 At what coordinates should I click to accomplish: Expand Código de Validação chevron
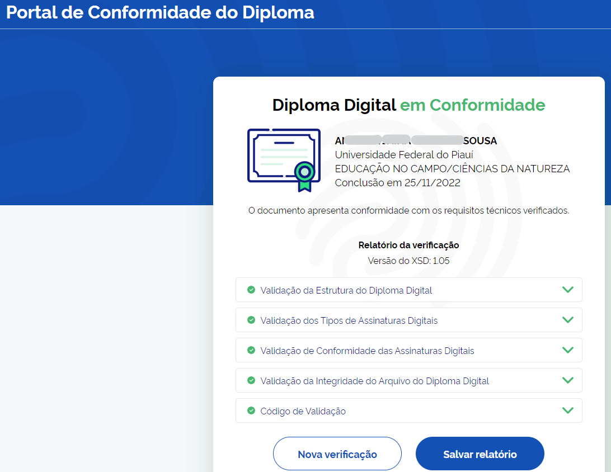pos(568,410)
